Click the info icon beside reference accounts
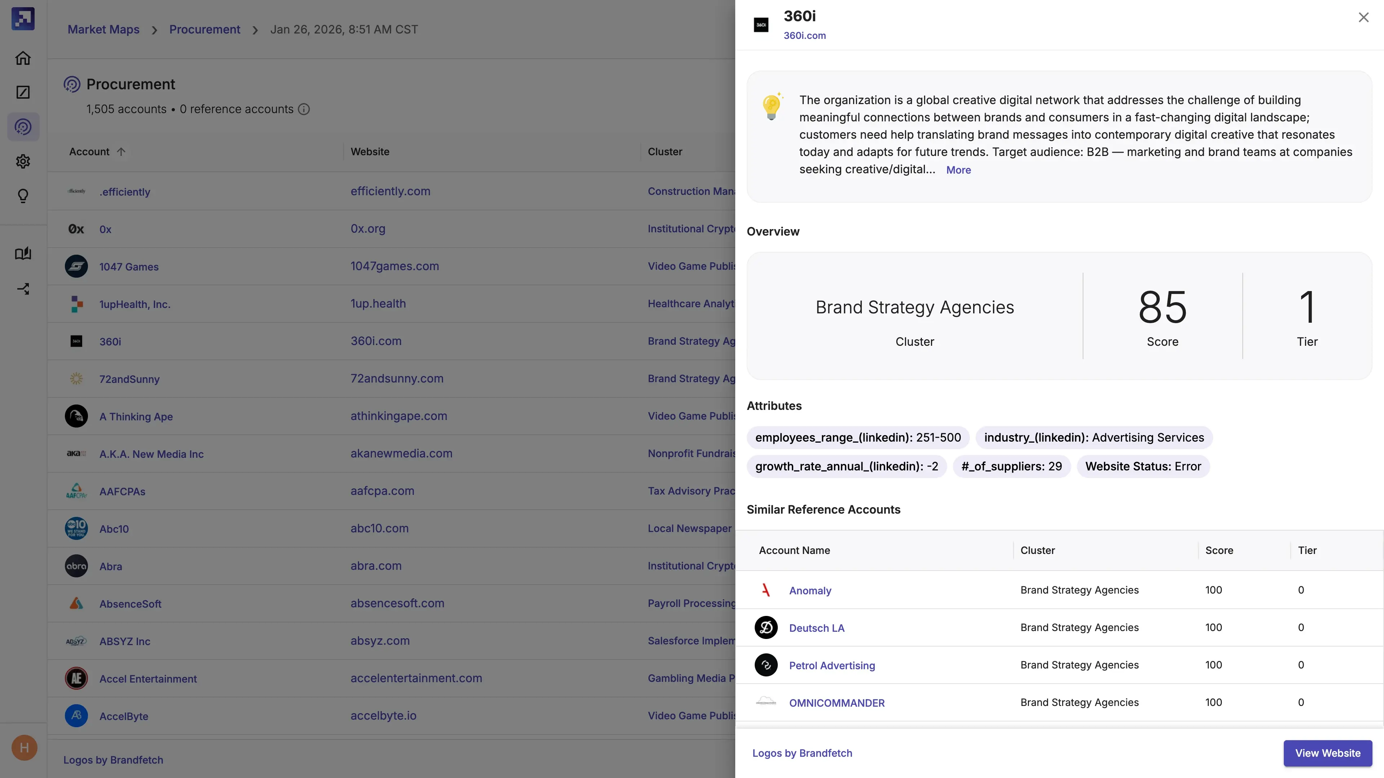This screenshot has width=1384, height=778. tap(304, 109)
